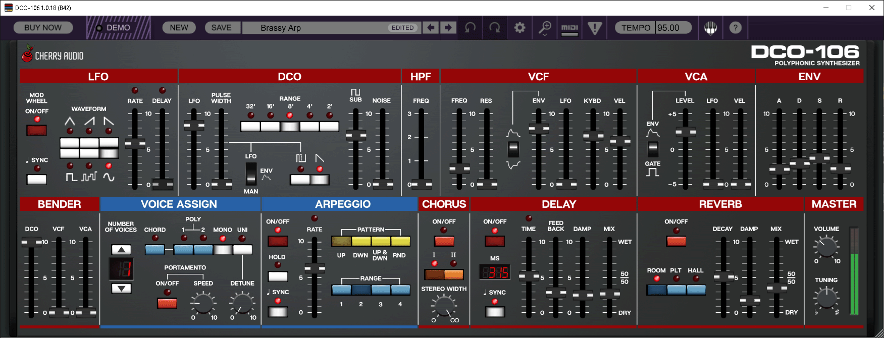Click the SAVE preset button
Viewport: 884px width, 338px height.
[x=221, y=28]
